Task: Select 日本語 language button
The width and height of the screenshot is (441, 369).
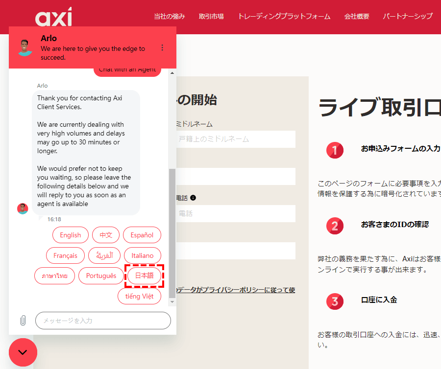Action: [144, 276]
